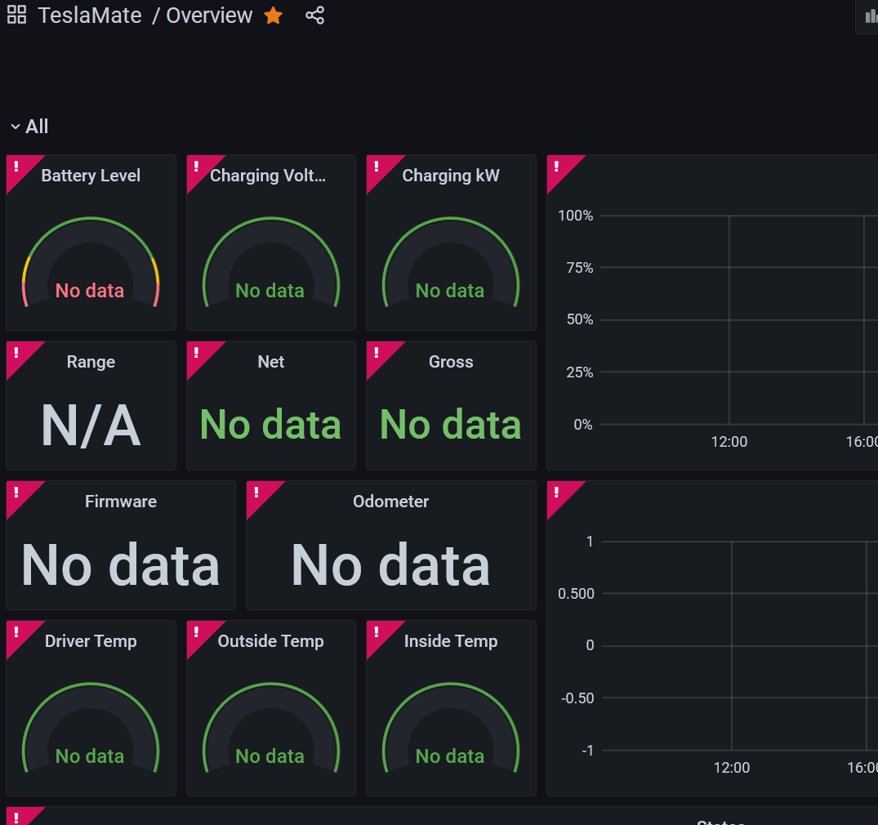878x825 pixels.
Task: Open the Net panel title menu
Action: tap(270, 361)
